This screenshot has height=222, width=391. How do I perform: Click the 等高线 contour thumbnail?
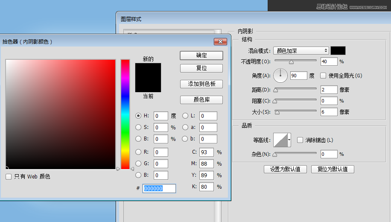(280, 140)
